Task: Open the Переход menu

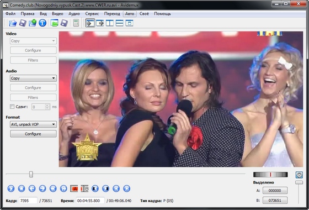Action: pyautogui.click(x=112, y=14)
